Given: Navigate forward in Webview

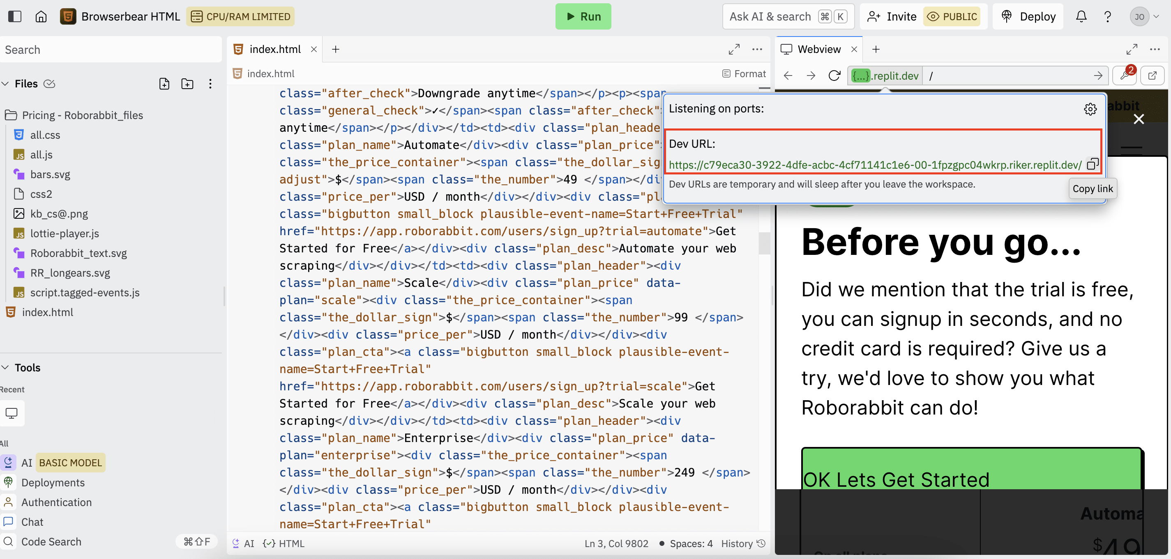Looking at the screenshot, I should coord(811,76).
